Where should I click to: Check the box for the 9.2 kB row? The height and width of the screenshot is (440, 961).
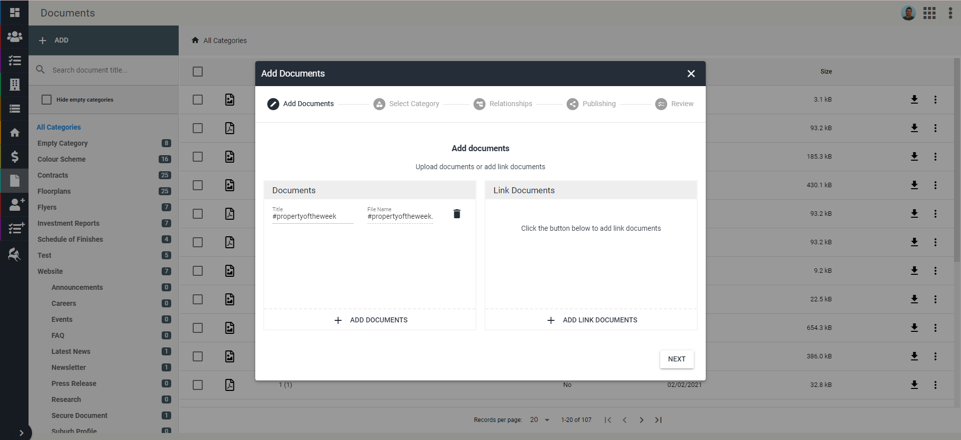198,271
